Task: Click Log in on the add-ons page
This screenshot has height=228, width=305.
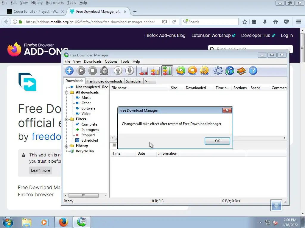Action: pyautogui.click(x=287, y=36)
